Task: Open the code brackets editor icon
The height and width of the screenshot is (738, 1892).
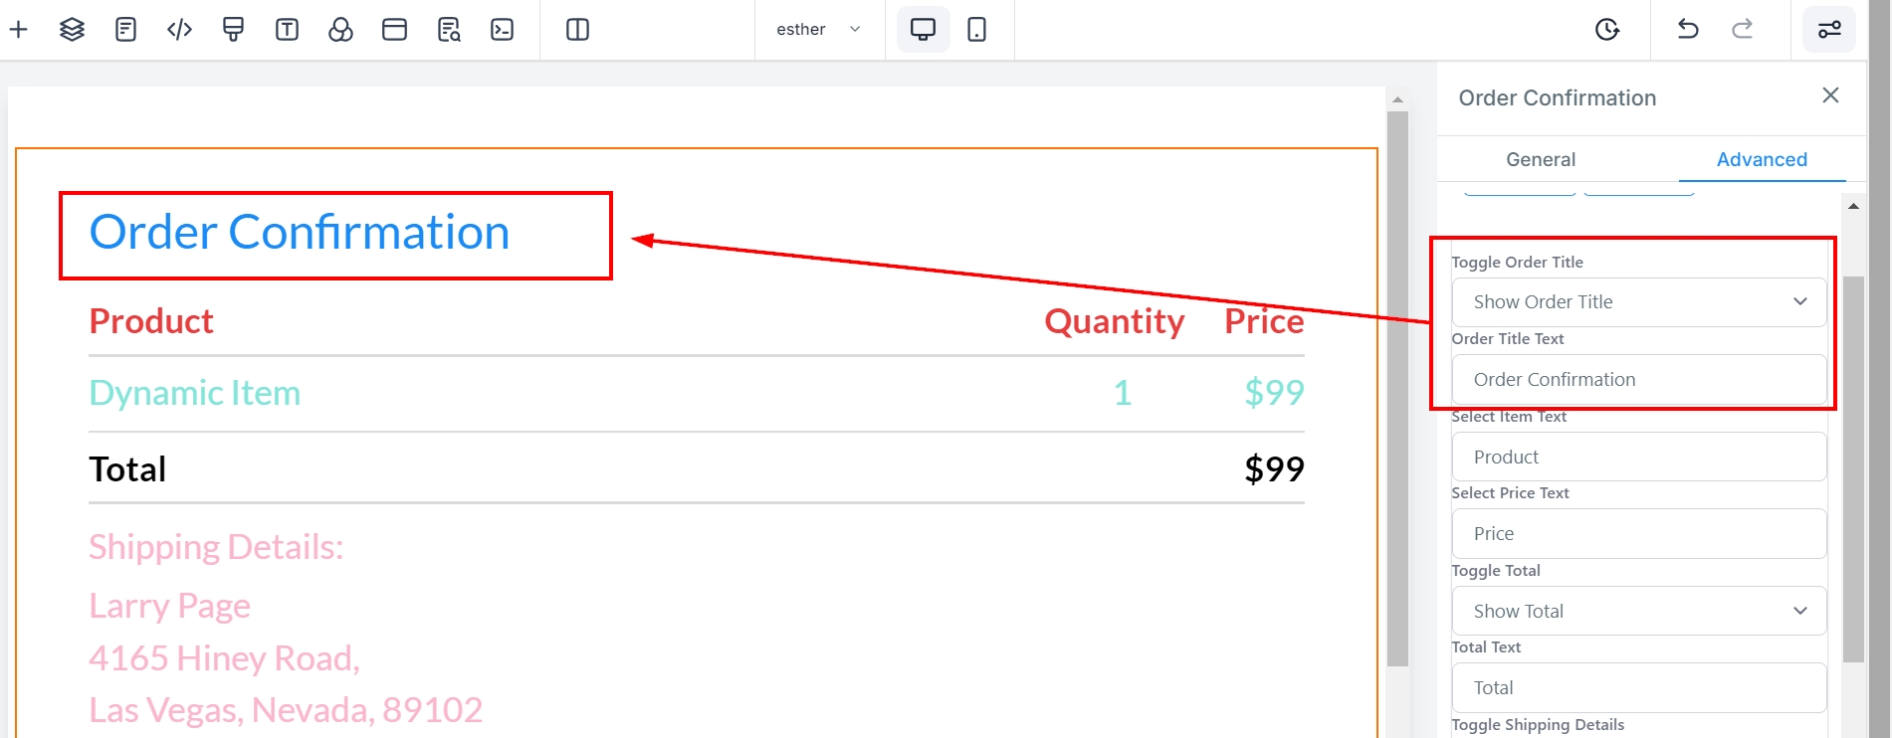Action: coord(179,30)
